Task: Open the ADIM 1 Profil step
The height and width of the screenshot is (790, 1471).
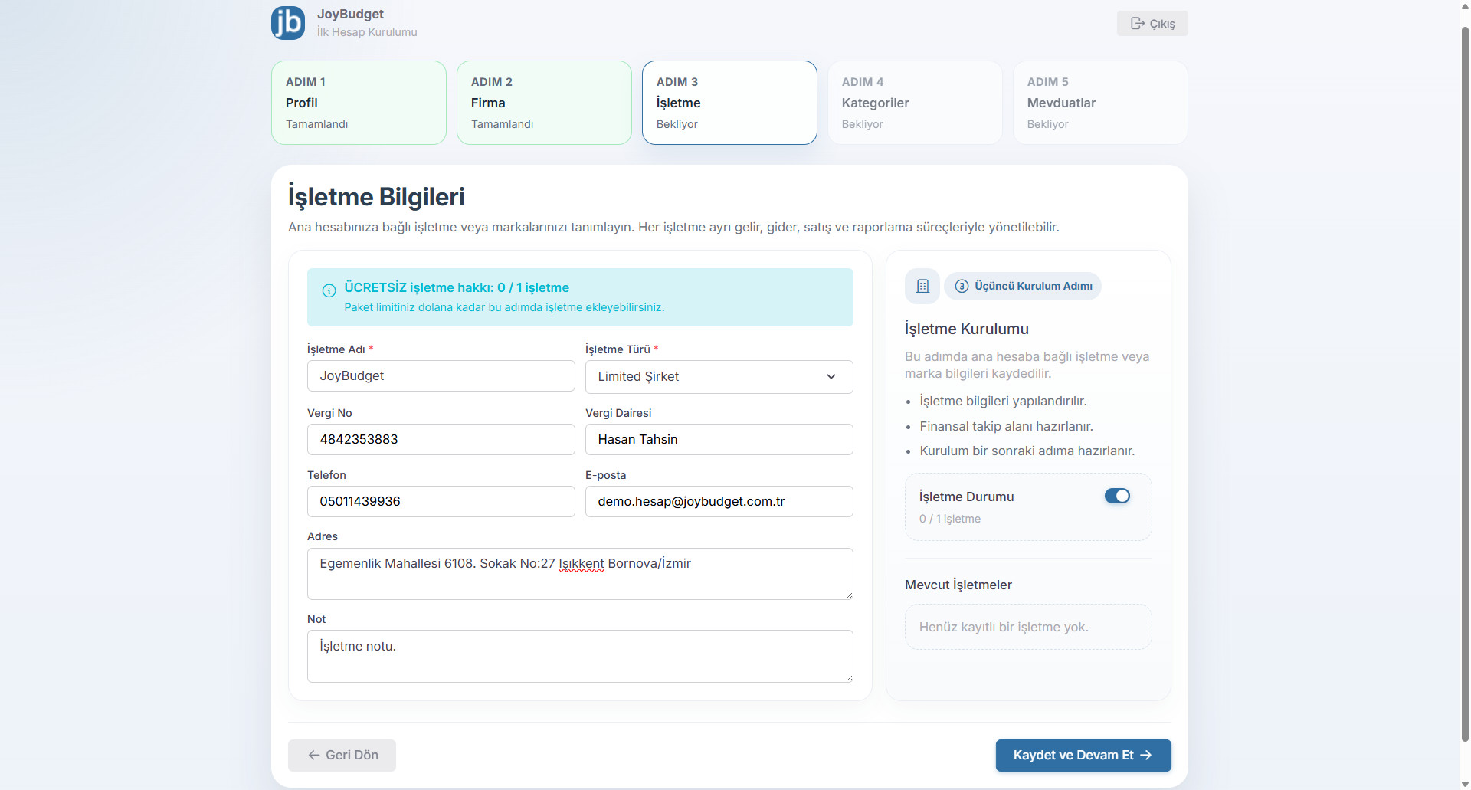Action: pyautogui.click(x=359, y=103)
